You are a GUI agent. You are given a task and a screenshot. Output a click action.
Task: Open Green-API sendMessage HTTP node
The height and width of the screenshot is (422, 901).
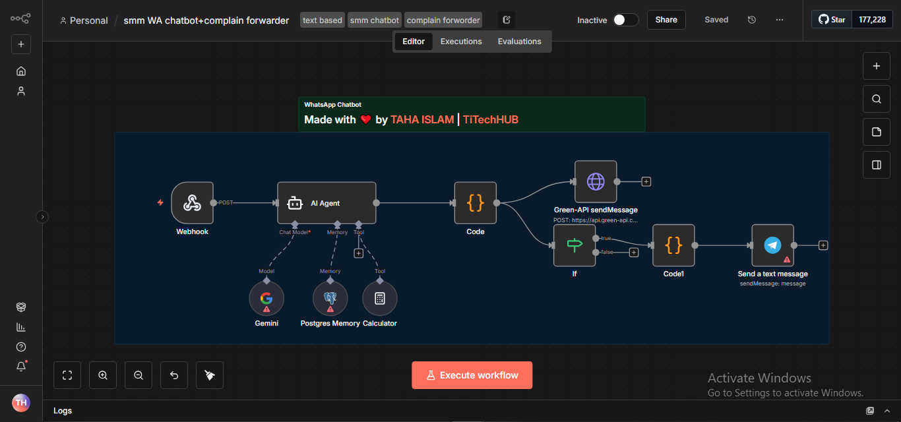coord(596,181)
